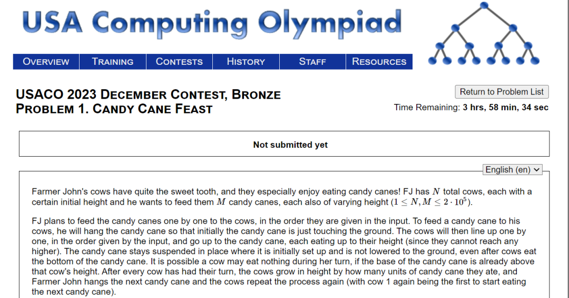
Task: Click the binary tree logo graphic
Action: (x=484, y=33)
